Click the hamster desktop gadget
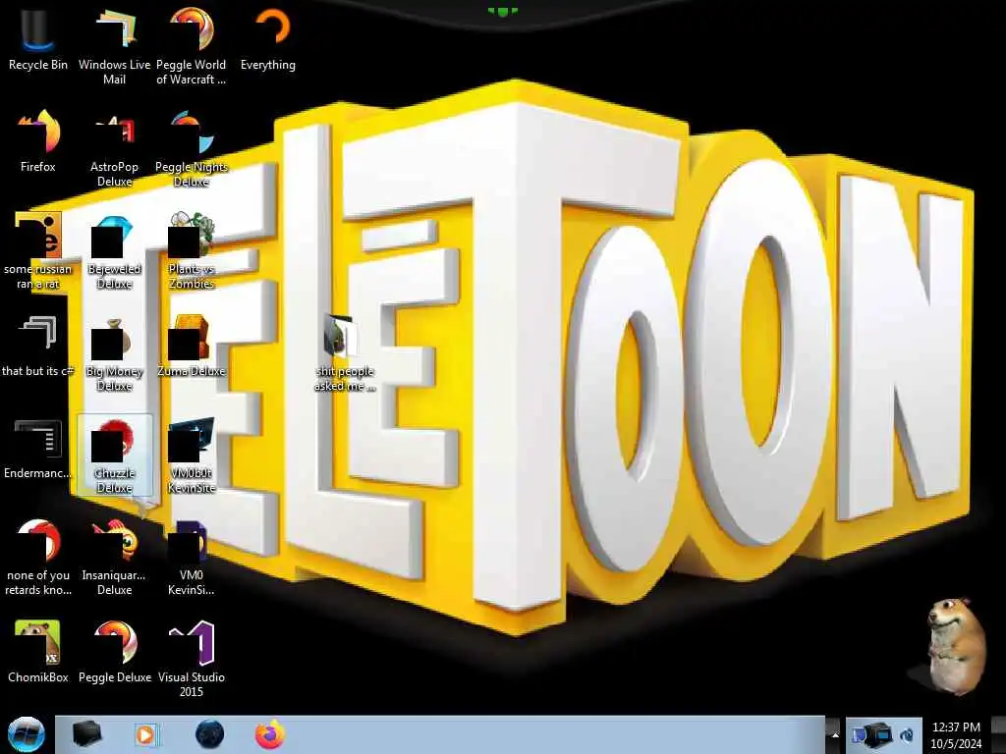 [x=955, y=646]
